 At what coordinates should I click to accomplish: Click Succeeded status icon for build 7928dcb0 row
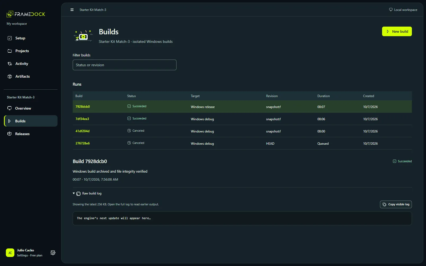tap(129, 106)
